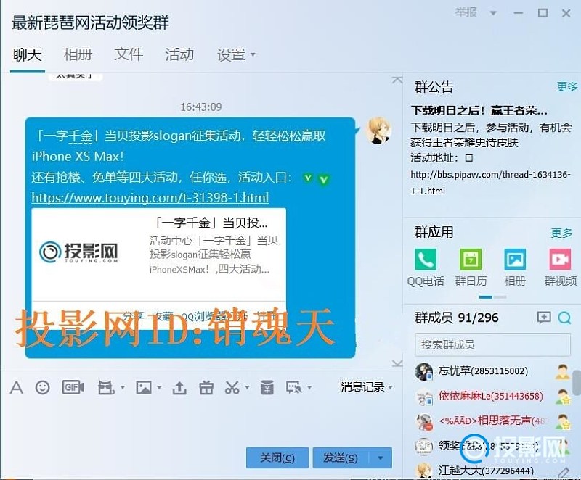The width and height of the screenshot is (581, 480).
Task: Expand the 设置 dropdown arrow
Action: (x=253, y=55)
